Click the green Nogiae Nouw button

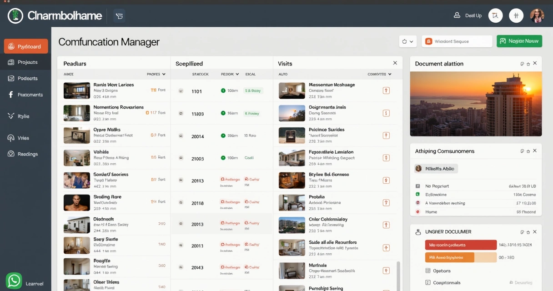[519, 41]
